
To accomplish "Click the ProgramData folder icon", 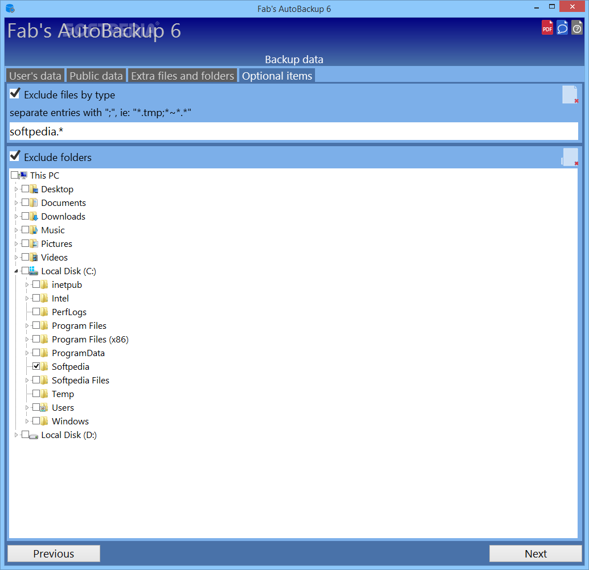I will 44,353.
